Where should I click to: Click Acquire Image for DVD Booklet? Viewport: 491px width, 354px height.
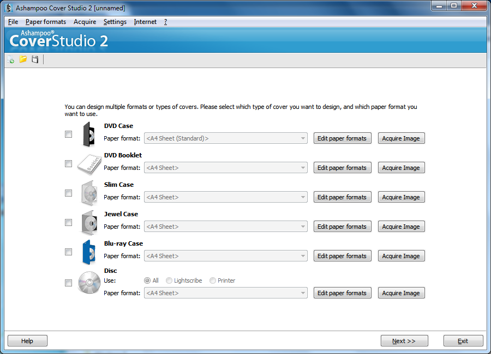pos(401,168)
